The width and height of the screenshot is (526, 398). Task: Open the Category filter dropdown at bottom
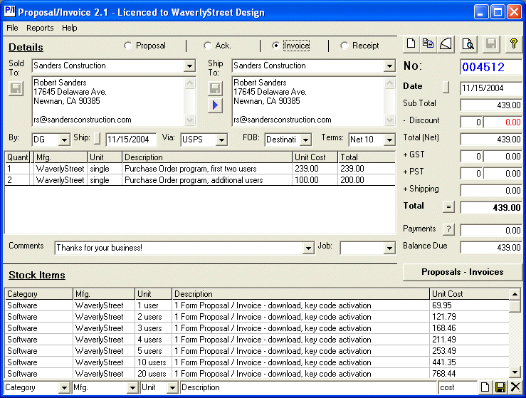pos(64,387)
